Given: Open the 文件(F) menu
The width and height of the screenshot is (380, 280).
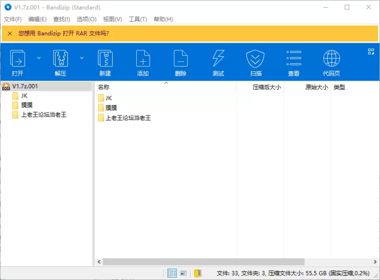Looking at the screenshot, I should pos(13,19).
